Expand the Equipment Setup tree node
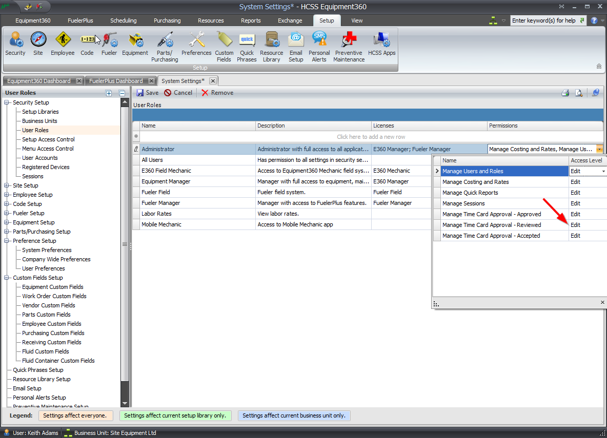This screenshot has width=607, height=438. click(6, 222)
